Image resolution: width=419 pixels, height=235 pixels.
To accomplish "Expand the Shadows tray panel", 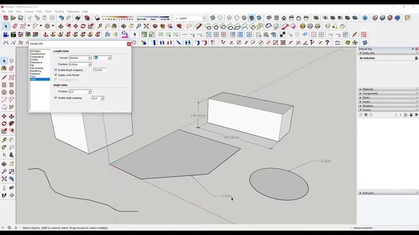I will point(388,106).
